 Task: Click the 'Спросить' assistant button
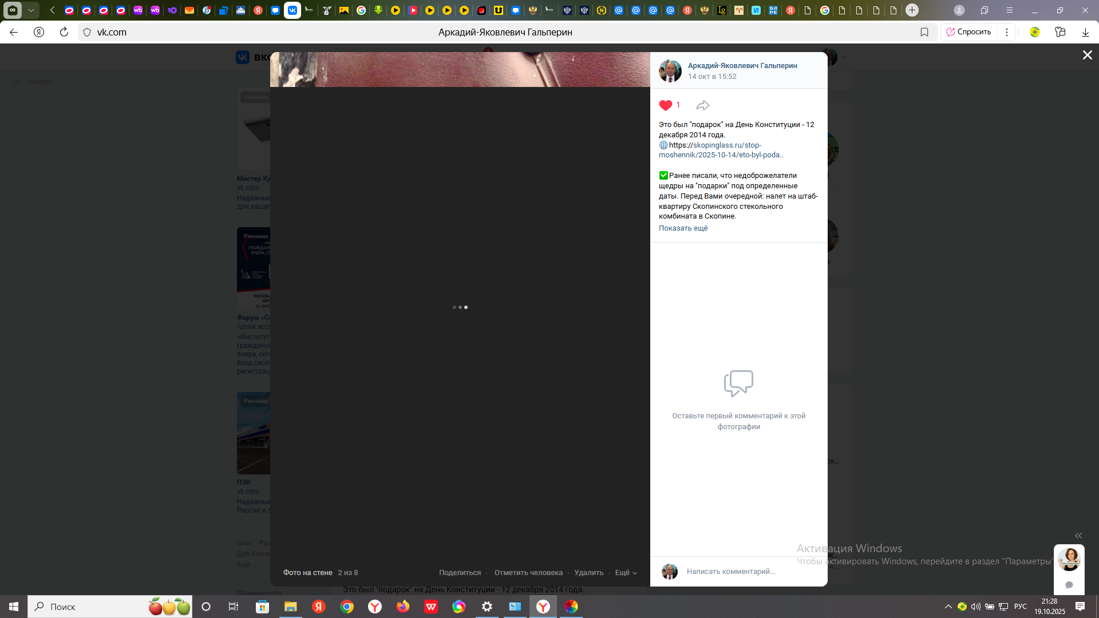click(x=968, y=32)
